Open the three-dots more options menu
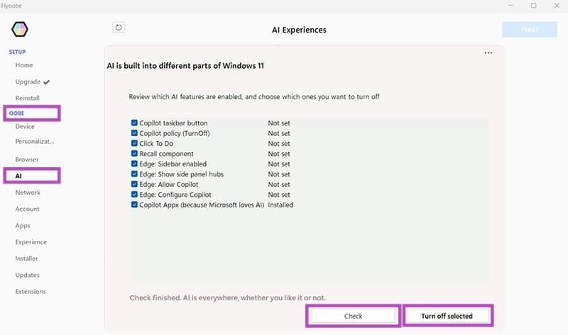The height and width of the screenshot is (335, 568). click(488, 53)
